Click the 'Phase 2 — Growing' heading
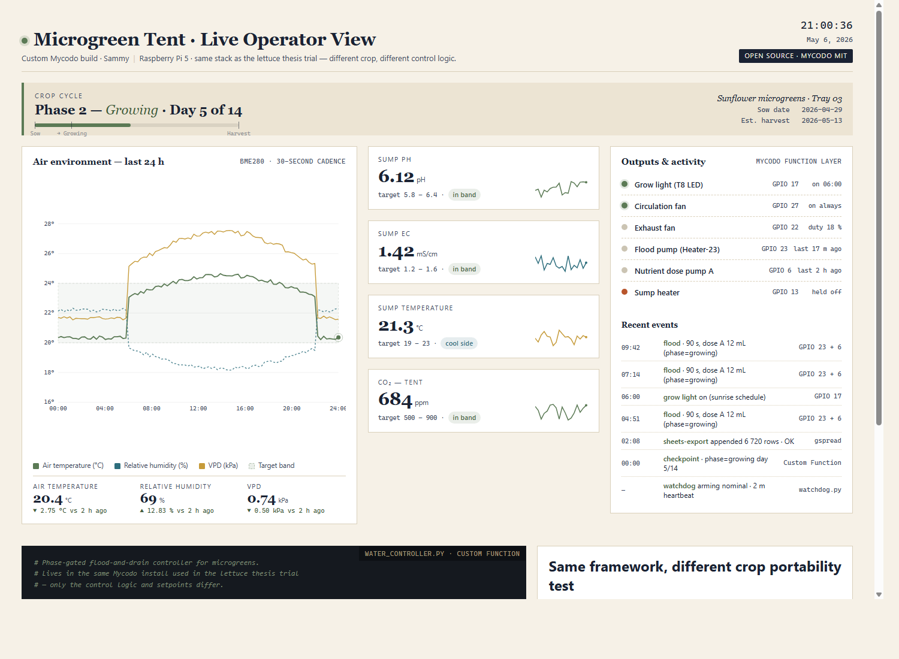Image resolution: width=899 pixels, height=659 pixels. (96, 110)
